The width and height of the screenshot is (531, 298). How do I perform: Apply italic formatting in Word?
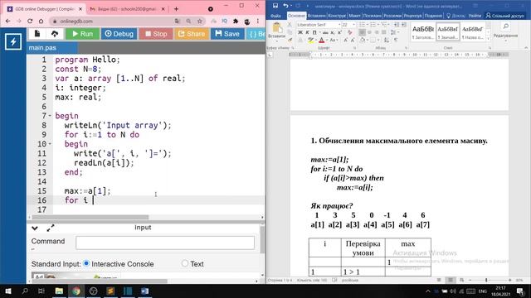(307, 32)
